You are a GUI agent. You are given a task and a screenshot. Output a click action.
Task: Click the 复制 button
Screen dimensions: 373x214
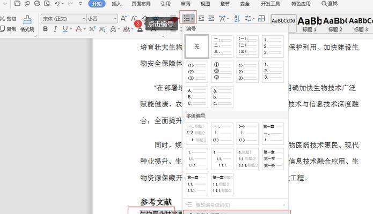pos(9,29)
